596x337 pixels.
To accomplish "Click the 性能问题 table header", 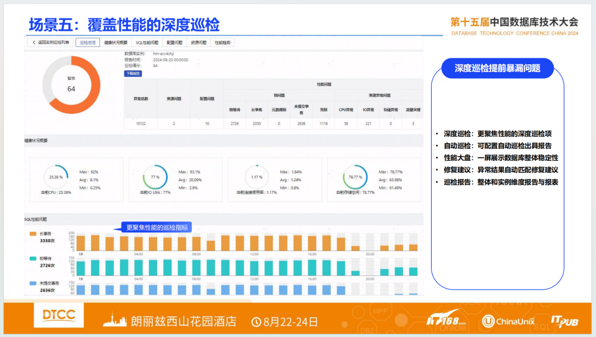I will click(x=324, y=85).
